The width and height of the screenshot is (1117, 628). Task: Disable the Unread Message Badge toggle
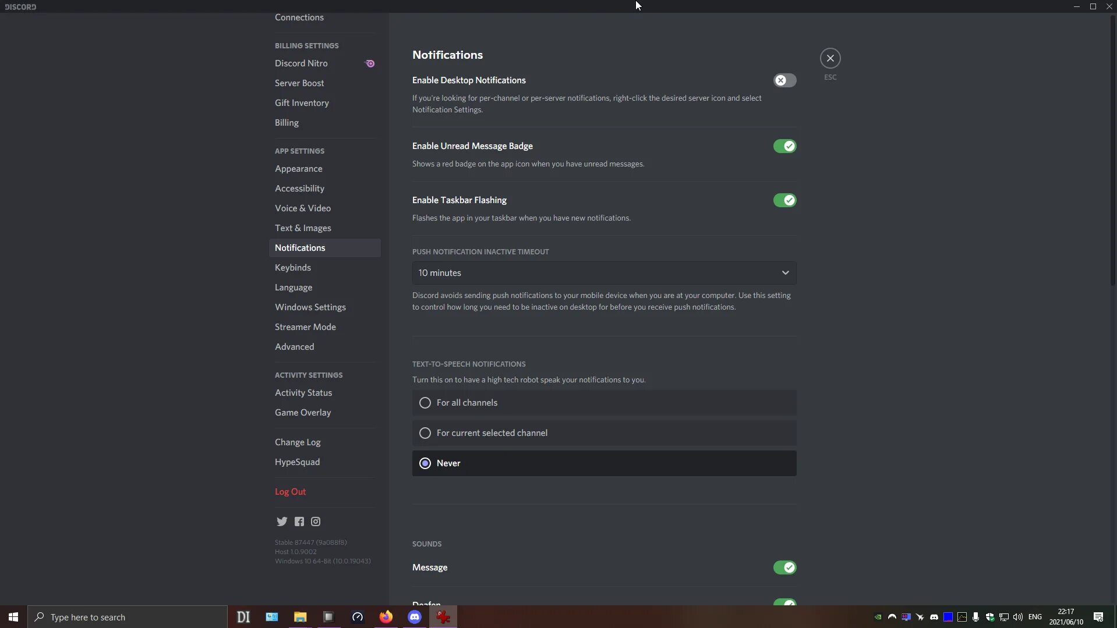pos(784,146)
